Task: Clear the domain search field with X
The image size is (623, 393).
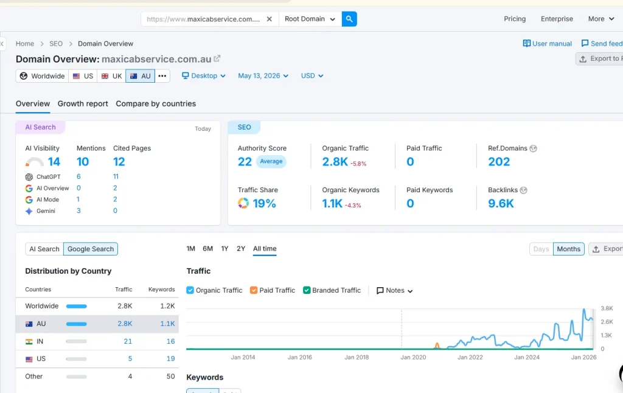Action: point(270,19)
